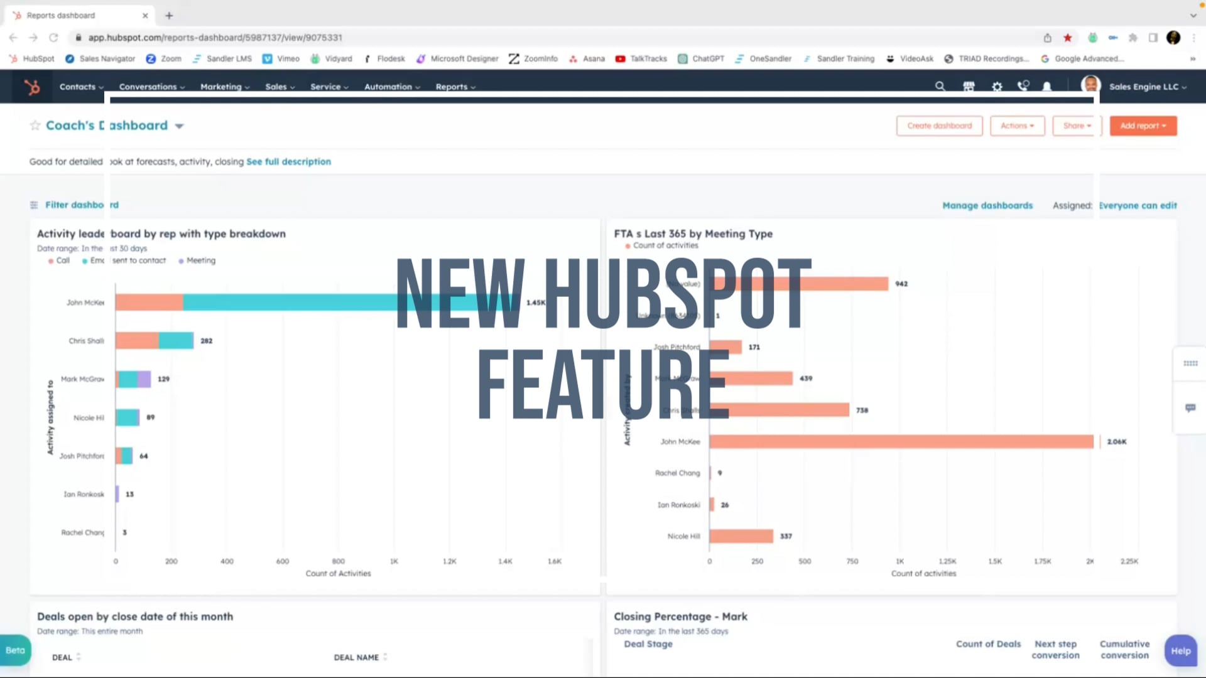This screenshot has height=678, width=1206.
Task: Click the browser share page icon
Action: point(1047,38)
